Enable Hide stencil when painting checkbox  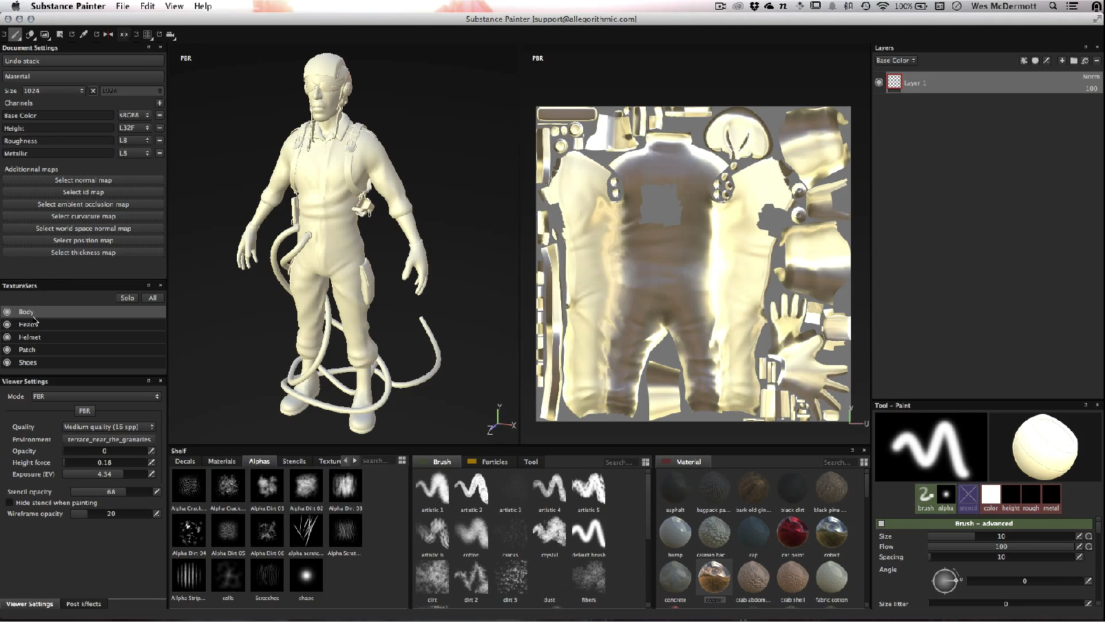(x=10, y=503)
